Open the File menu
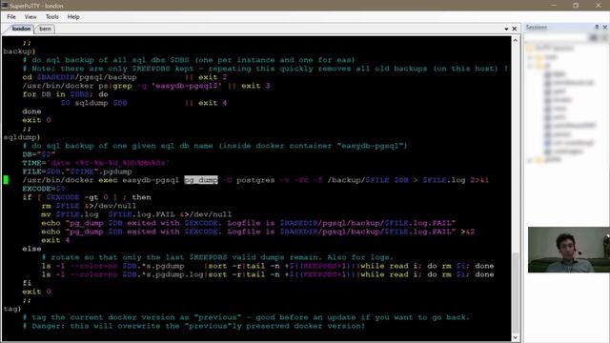Viewport: 610px width, 343px height. (x=11, y=17)
